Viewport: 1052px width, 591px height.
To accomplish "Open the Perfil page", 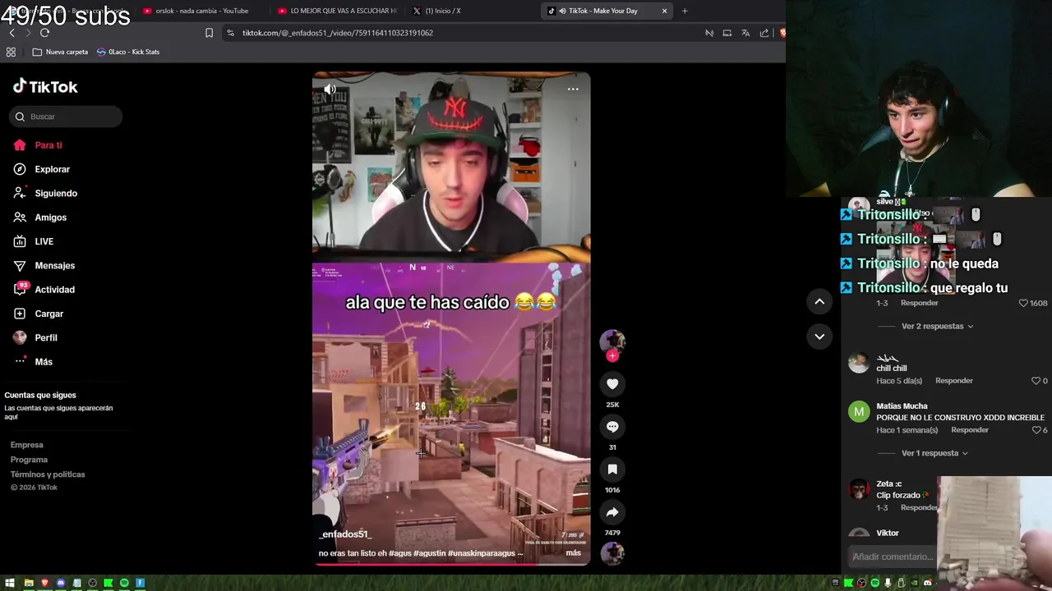I will coord(35,337).
